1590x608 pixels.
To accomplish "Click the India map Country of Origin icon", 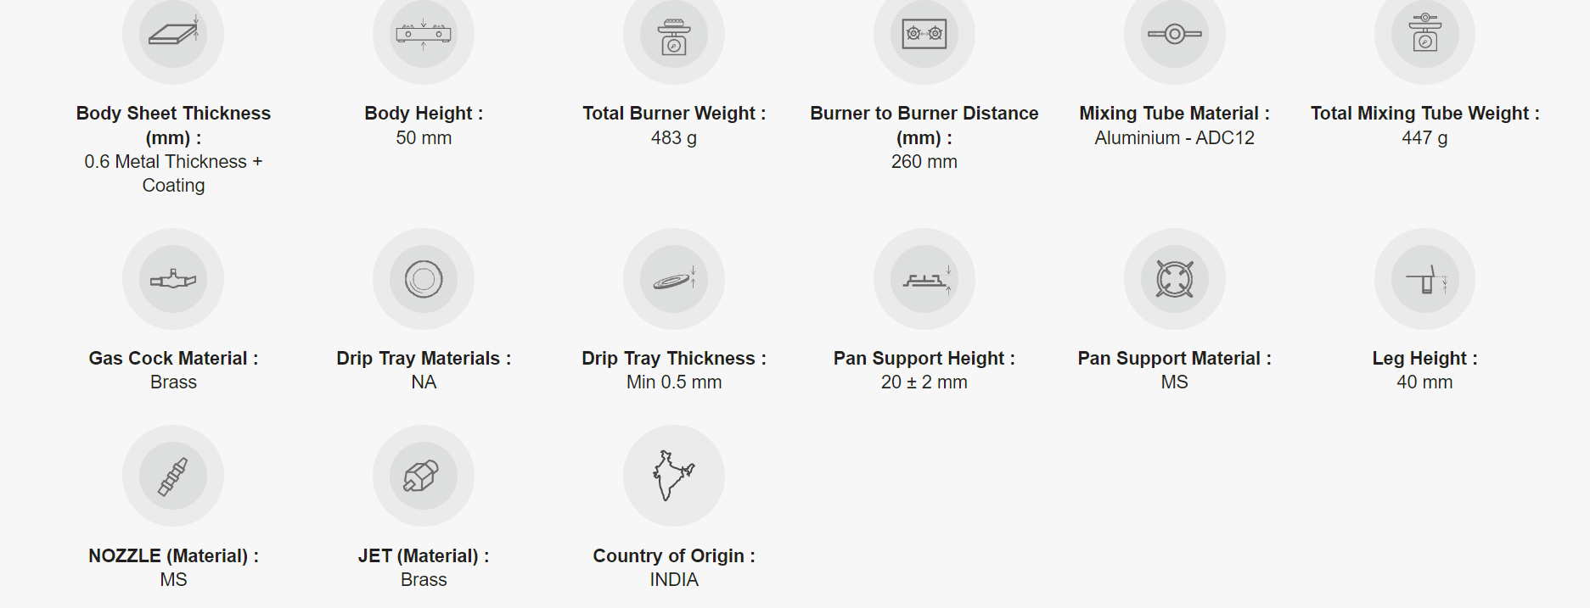I will click(x=674, y=476).
